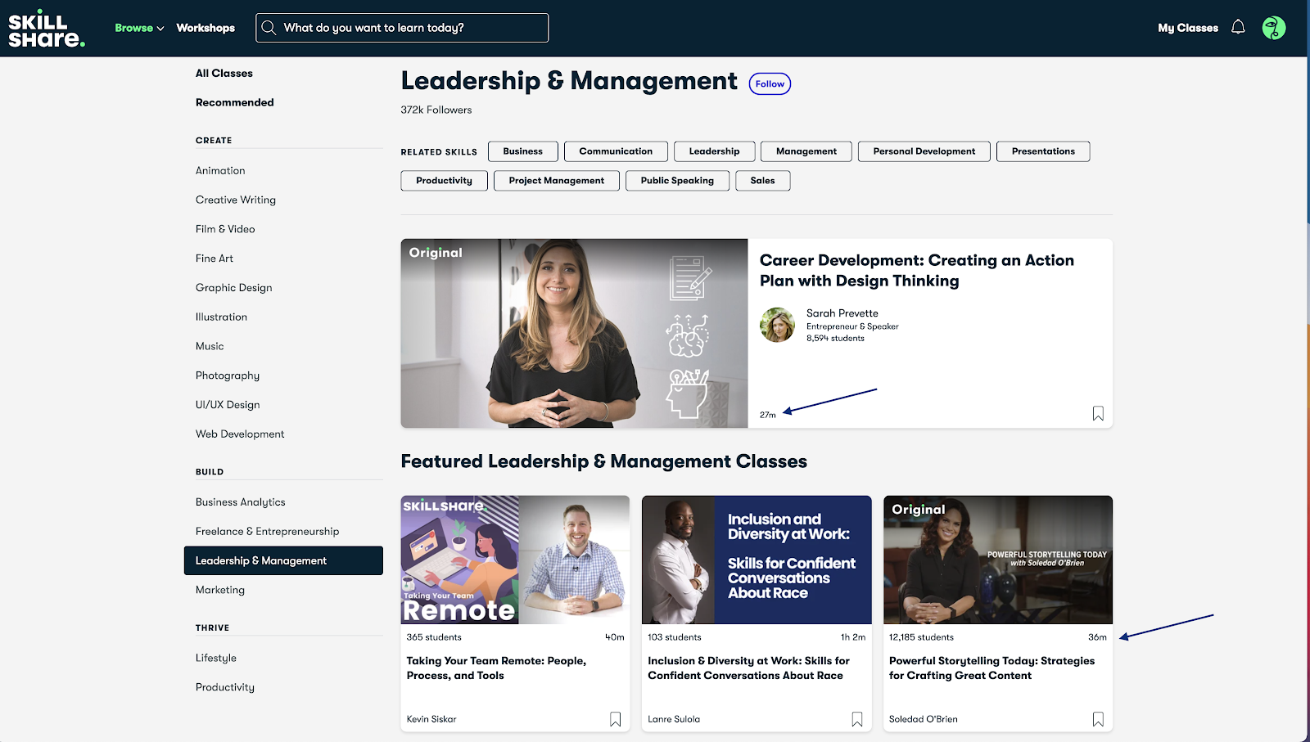Click the '1h 2m' class duration

[853, 637]
